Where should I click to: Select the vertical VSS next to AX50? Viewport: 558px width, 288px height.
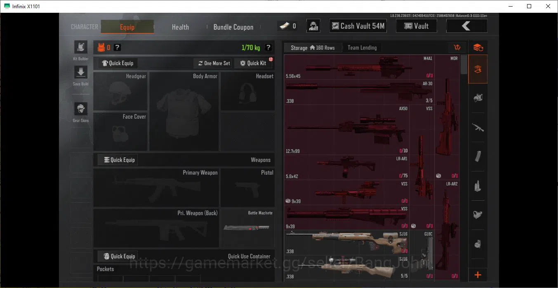[421, 167]
